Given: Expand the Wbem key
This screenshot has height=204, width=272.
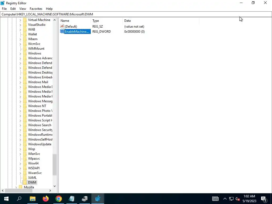Looking at the screenshot, I should pyautogui.click(x=20, y=39).
